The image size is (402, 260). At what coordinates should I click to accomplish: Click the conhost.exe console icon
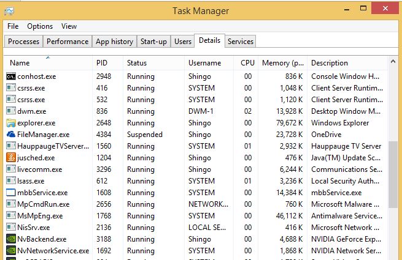coord(11,76)
